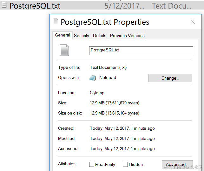Click the Accessed date value
Image resolution: width=204 pixels, height=171 pixels.
[x=122, y=149]
